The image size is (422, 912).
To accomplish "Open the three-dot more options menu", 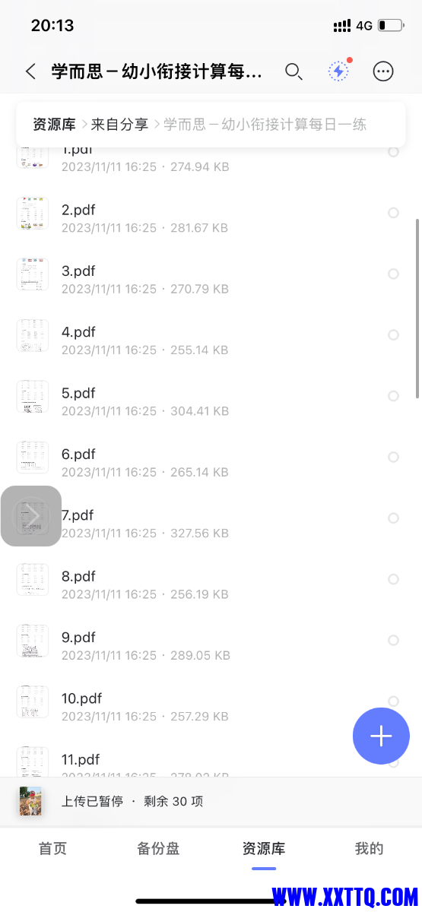I will tap(383, 71).
